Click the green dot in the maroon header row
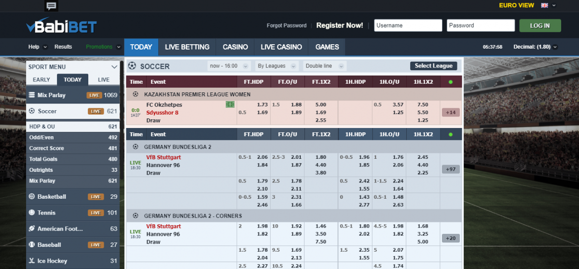 [451, 82]
